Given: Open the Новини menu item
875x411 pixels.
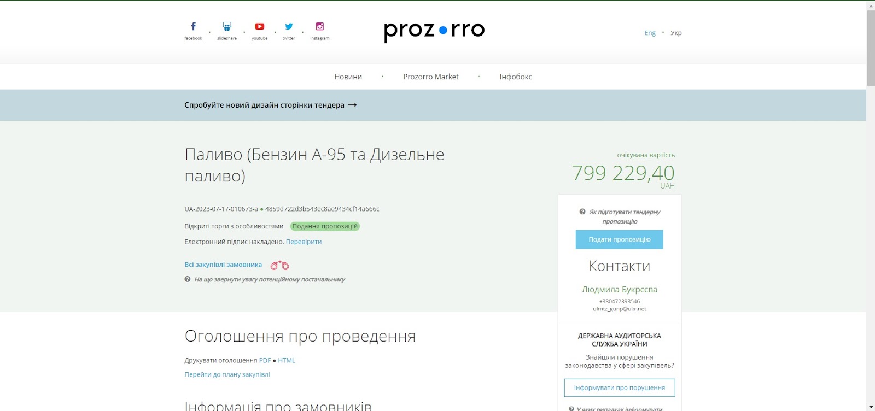Looking at the screenshot, I should pos(348,77).
